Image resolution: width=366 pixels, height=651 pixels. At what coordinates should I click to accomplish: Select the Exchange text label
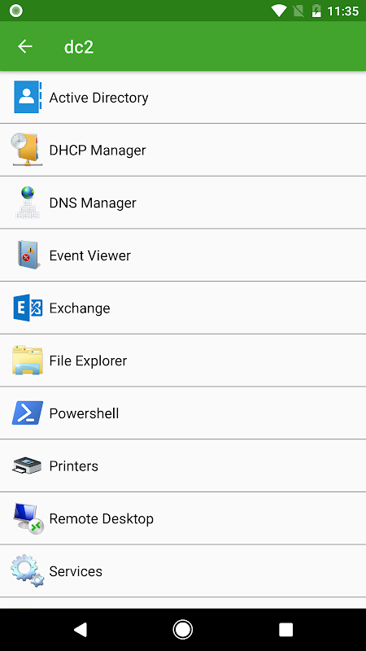[x=80, y=308]
